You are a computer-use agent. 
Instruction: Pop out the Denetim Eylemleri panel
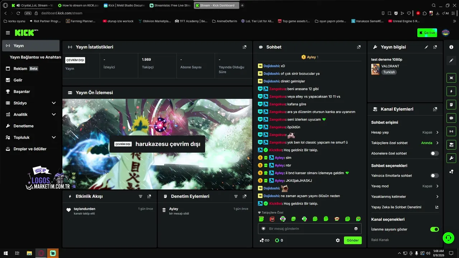click(x=245, y=196)
